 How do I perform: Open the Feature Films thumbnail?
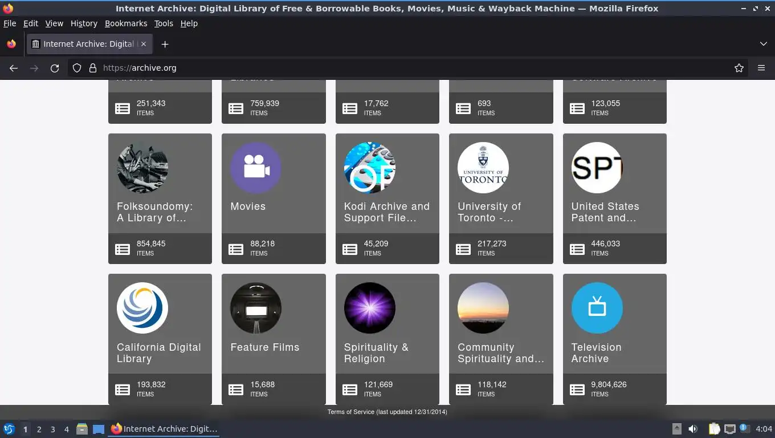click(256, 308)
